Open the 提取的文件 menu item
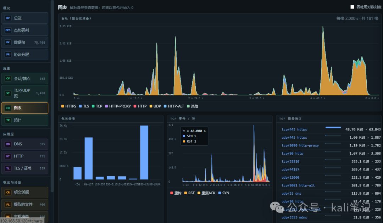Viewport: 383px width, 223px height. pos(25,205)
